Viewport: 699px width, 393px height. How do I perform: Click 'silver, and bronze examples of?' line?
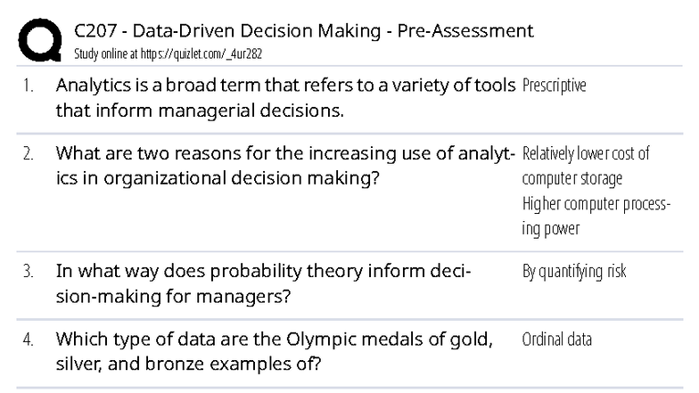[187, 364]
